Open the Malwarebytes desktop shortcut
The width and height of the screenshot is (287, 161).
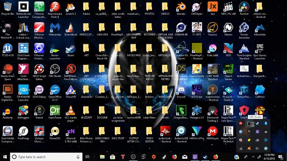tap(55, 29)
